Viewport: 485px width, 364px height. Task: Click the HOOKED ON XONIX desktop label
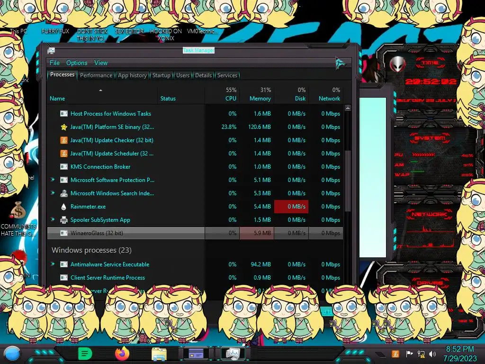point(166,35)
